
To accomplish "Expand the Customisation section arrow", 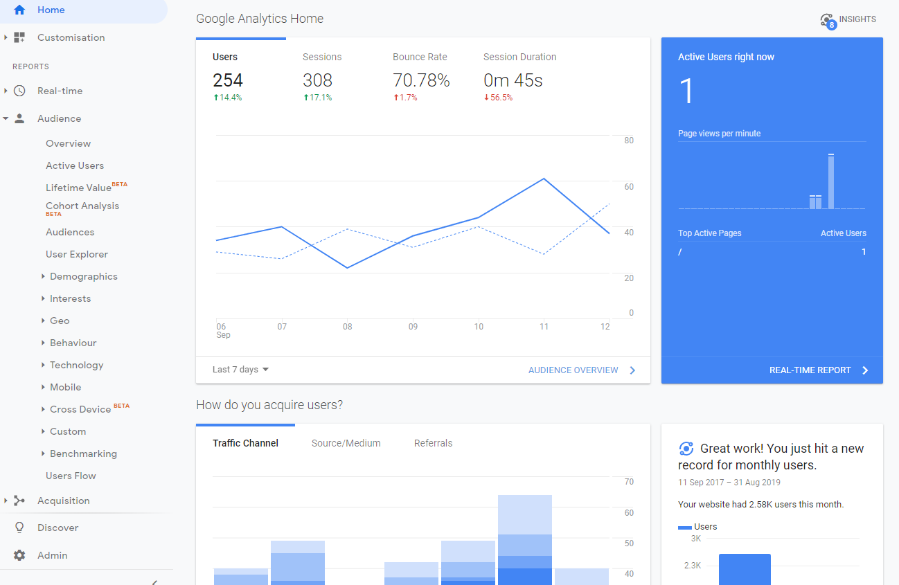I will click(6, 37).
